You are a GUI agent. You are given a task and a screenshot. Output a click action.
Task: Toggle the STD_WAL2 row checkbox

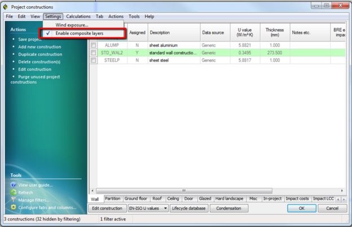tap(94, 53)
